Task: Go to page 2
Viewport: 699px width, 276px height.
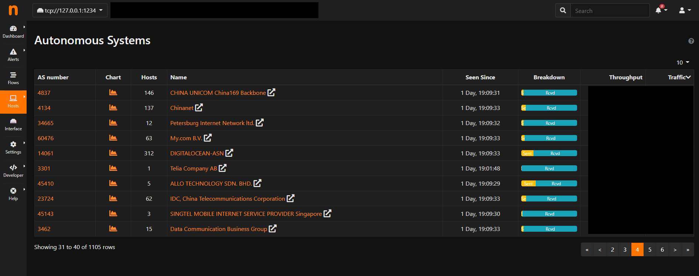Action: [612, 249]
